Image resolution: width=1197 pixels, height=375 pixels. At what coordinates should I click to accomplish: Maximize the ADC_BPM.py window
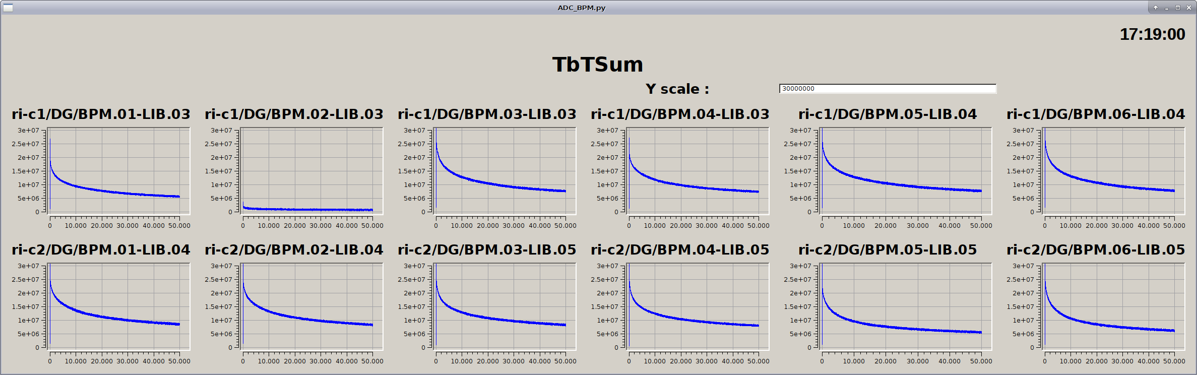point(1178,8)
